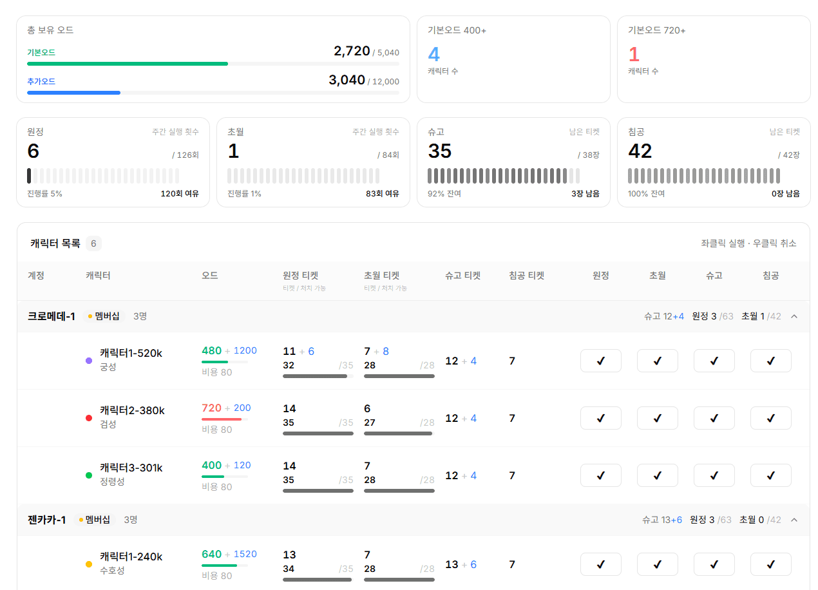Click the 멤버십 badge on 크로메데-1
Image resolution: width=818 pixels, height=590 pixels.
pyautogui.click(x=104, y=316)
